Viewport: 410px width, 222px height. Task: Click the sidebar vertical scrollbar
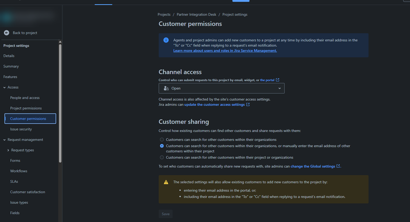tap(60, 102)
